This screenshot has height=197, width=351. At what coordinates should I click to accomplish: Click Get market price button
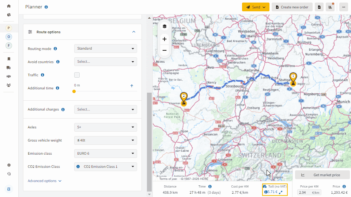coord(322,175)
